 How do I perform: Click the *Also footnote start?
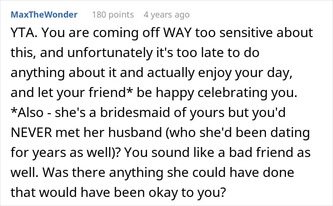coord(27,113)
